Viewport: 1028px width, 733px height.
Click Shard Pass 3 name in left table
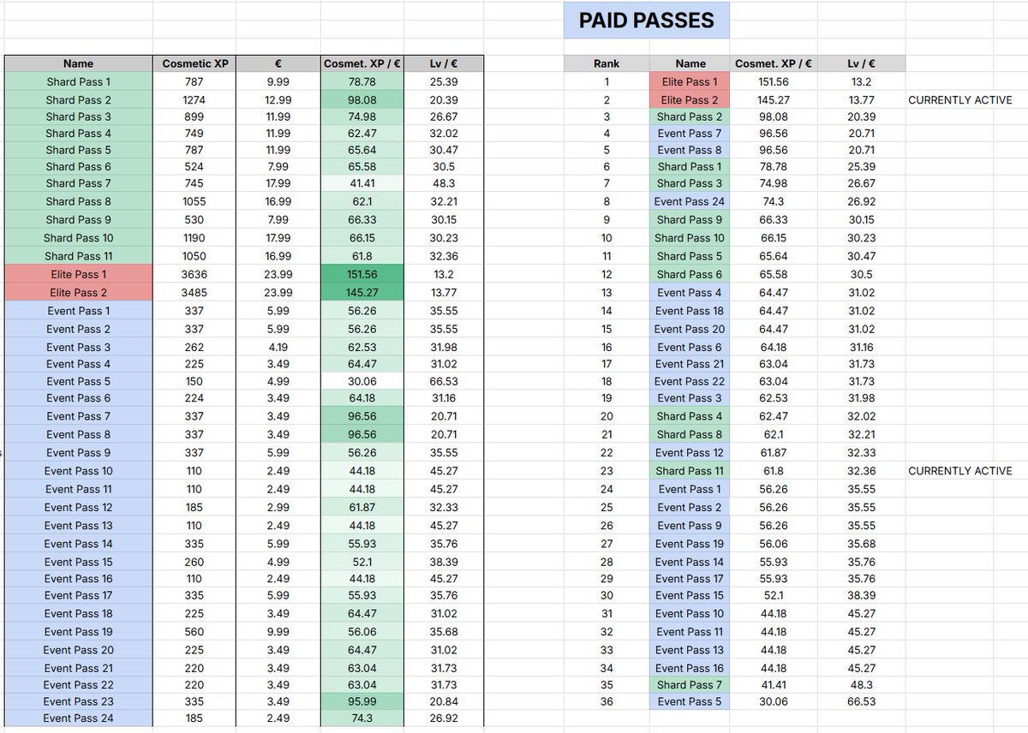tap(79, 116)
